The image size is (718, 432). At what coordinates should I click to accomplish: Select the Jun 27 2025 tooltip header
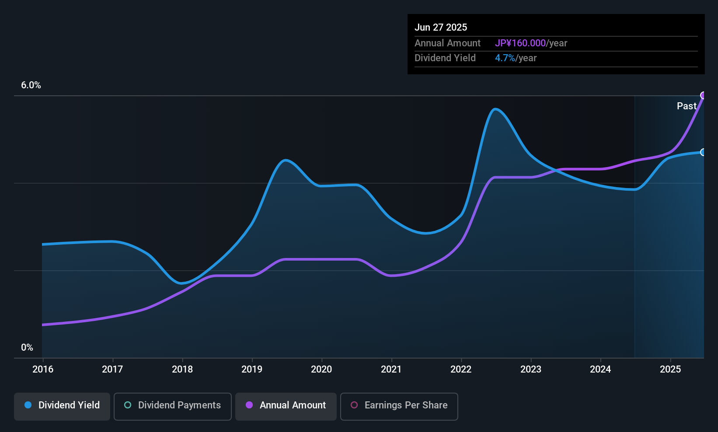pos(441,27)
